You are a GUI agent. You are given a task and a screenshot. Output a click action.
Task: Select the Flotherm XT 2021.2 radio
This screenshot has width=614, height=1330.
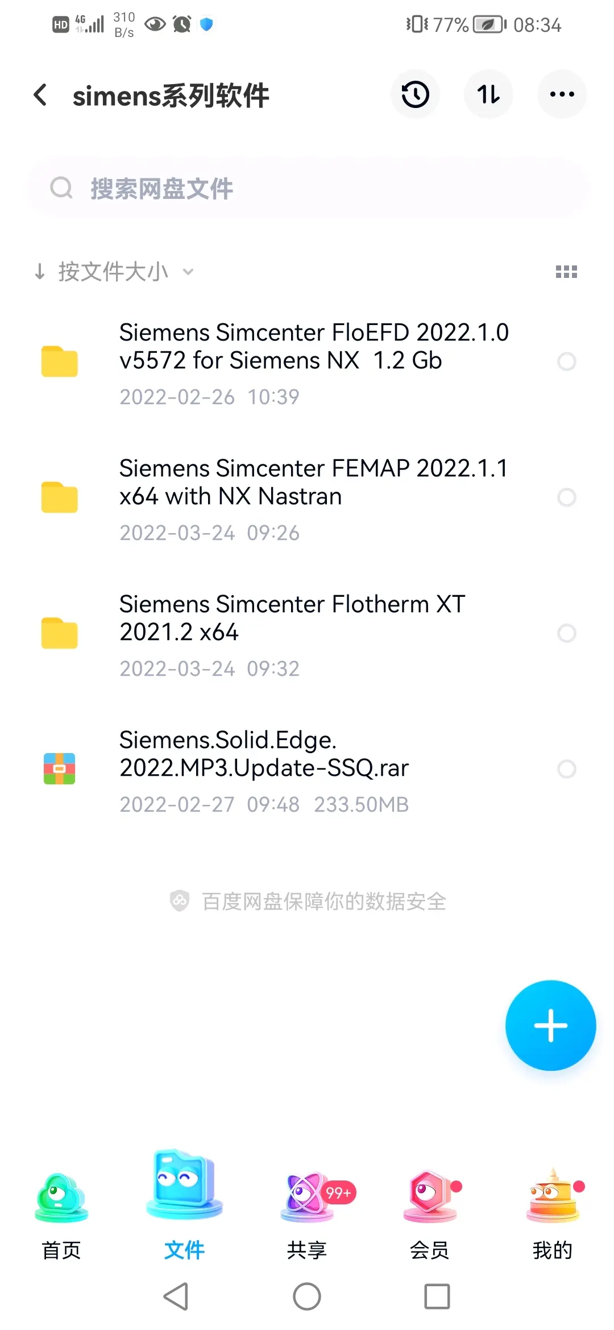pos(567,633)
